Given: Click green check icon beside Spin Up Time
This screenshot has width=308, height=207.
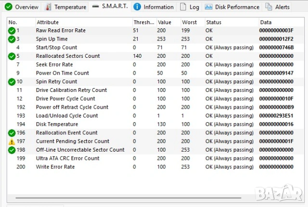Looking at the screenshot, I should 12,39.
